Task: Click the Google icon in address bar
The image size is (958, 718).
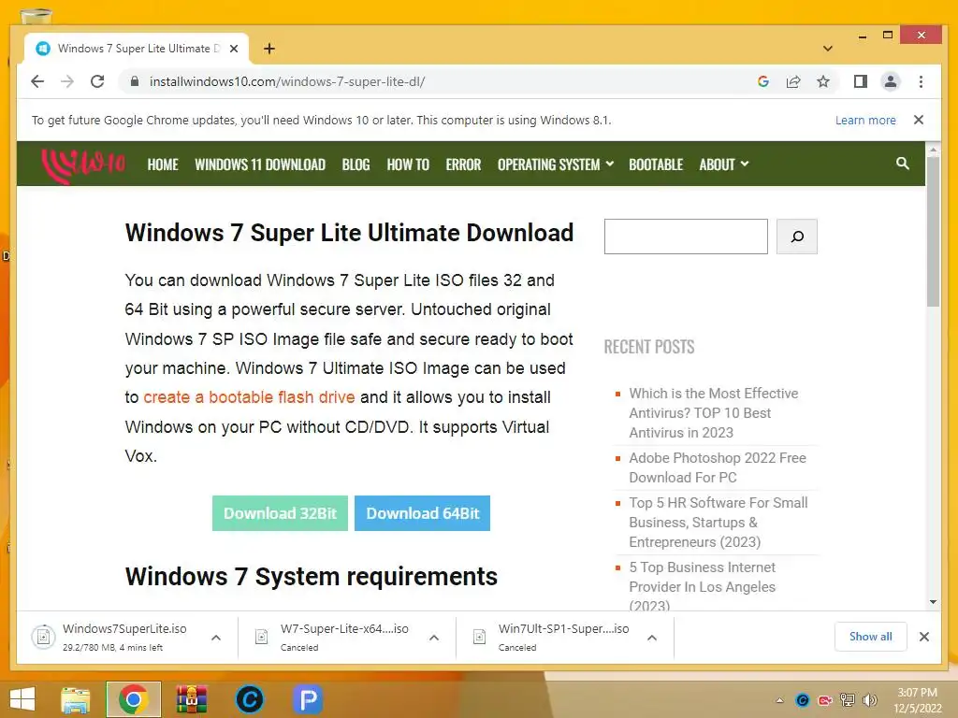Action: pyautogui.click(x=763, y=81)
